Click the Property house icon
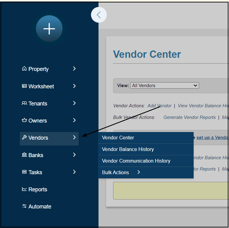 [x=24, y=69]
